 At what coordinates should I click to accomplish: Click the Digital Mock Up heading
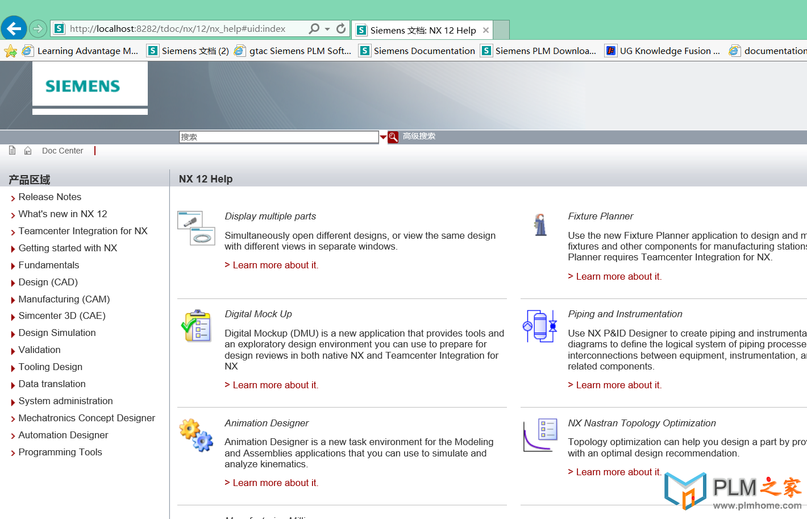tap(258, 314)
